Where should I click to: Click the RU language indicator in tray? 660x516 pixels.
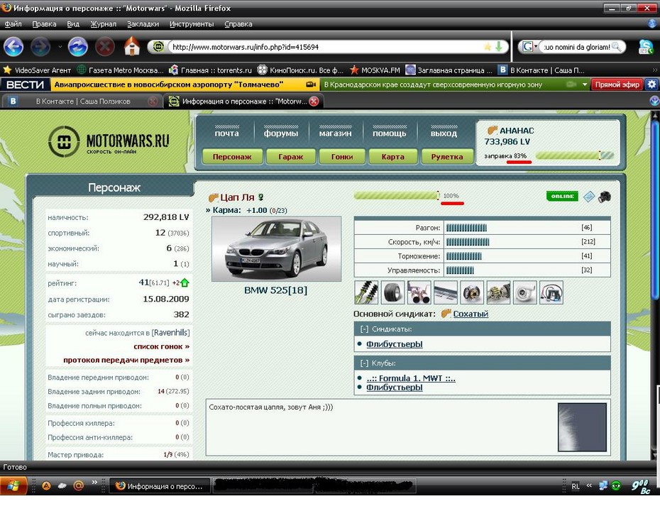coord(576,486)
